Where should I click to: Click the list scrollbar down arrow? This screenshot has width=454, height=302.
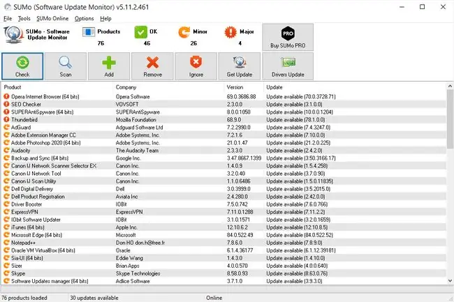point(450,280)
